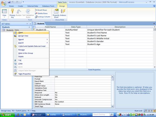Click the help question mark icon
The height and width of the screenshot is (117, 156).
[x=154, y=6]
